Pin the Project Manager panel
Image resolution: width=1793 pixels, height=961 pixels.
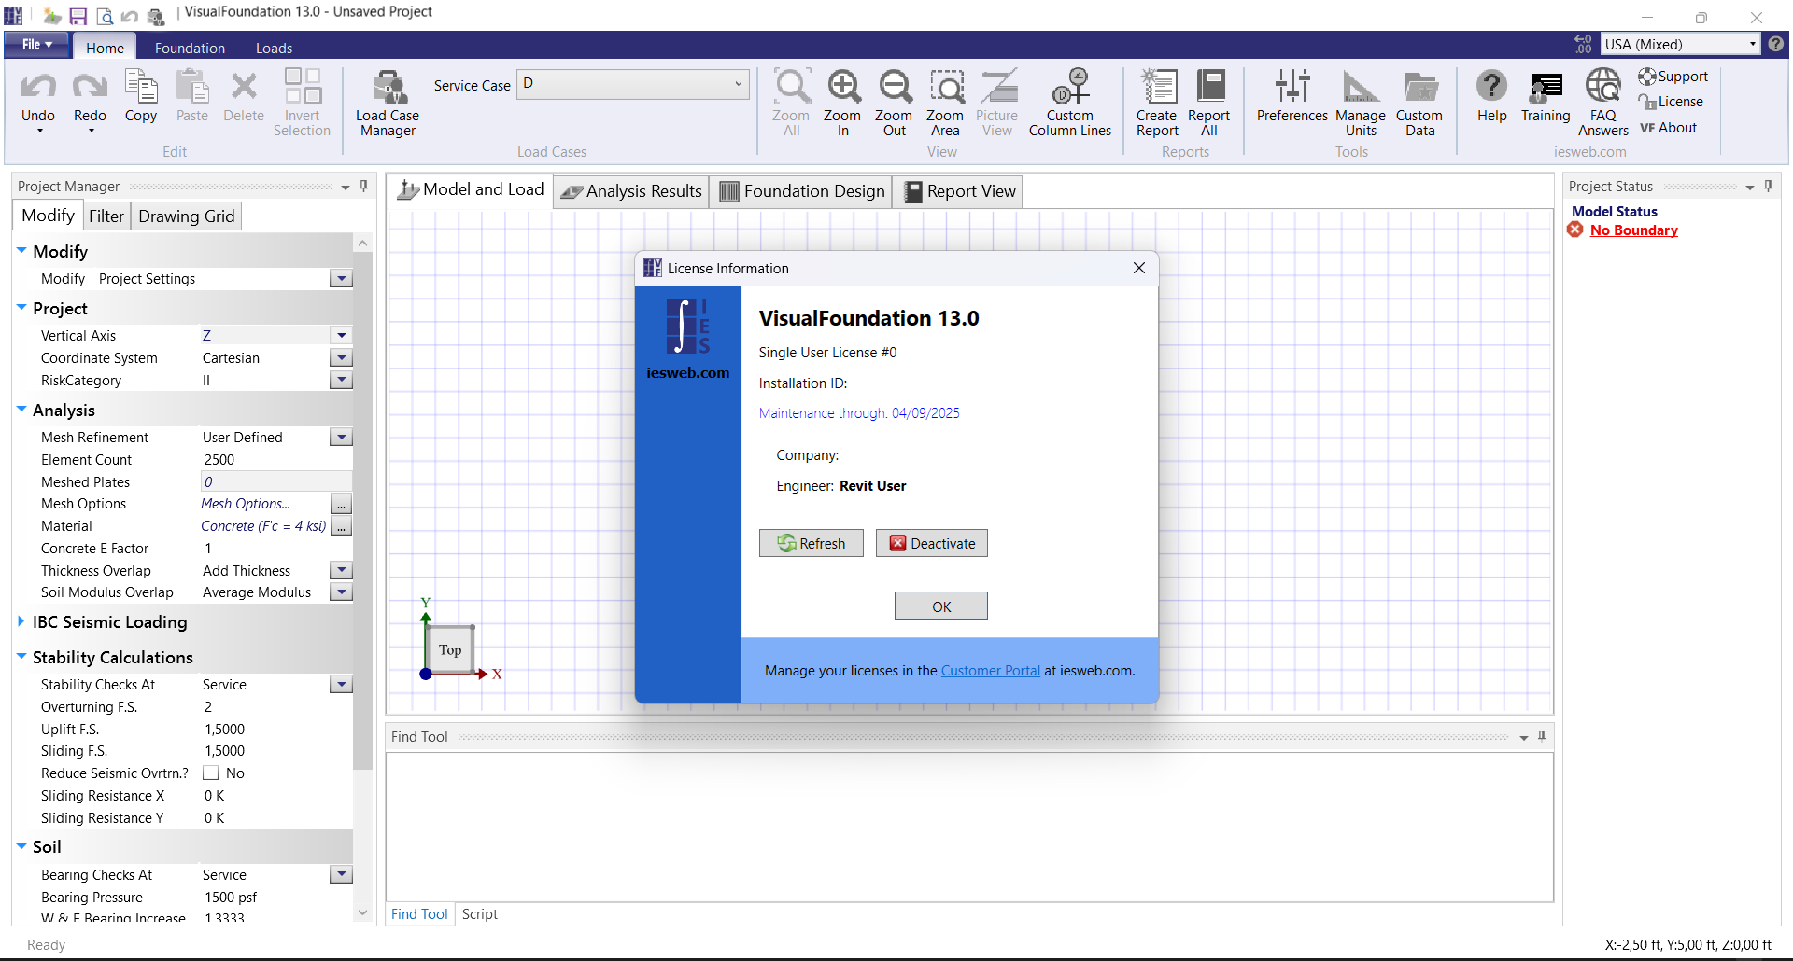364,187
